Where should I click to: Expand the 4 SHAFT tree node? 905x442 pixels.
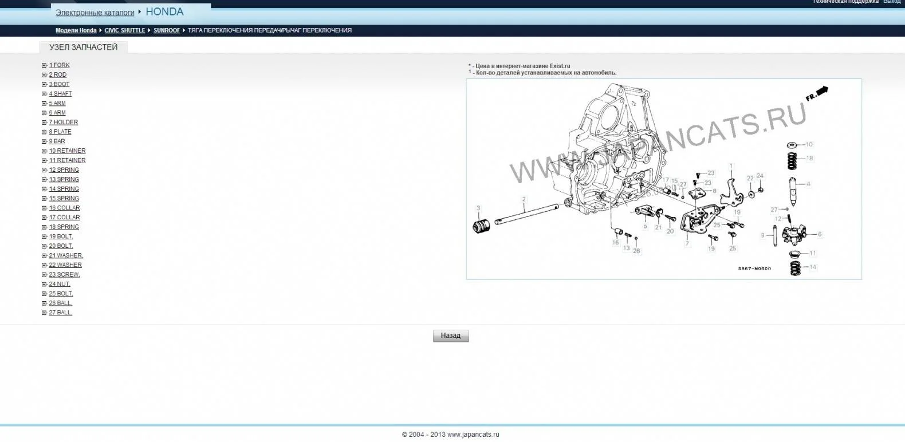[x=44, y=94]
